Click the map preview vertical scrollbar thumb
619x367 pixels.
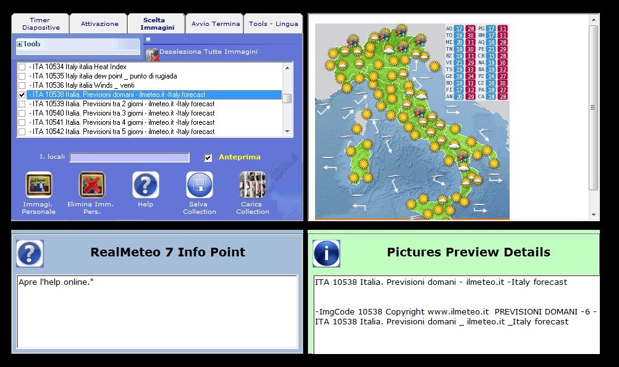[x=594, y=107]
